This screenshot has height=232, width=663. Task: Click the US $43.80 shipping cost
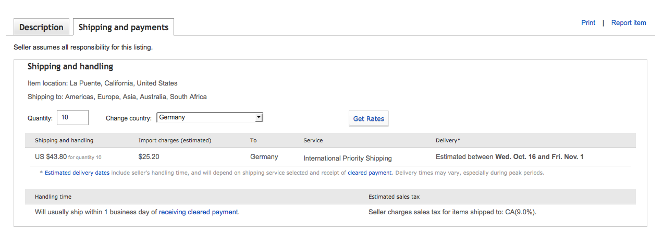[51, 157]
